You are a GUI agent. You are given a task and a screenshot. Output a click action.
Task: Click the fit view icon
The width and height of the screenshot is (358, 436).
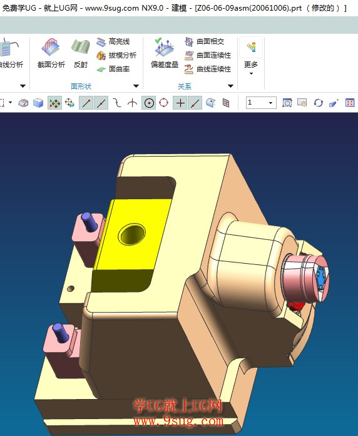[x=350, y=103]
